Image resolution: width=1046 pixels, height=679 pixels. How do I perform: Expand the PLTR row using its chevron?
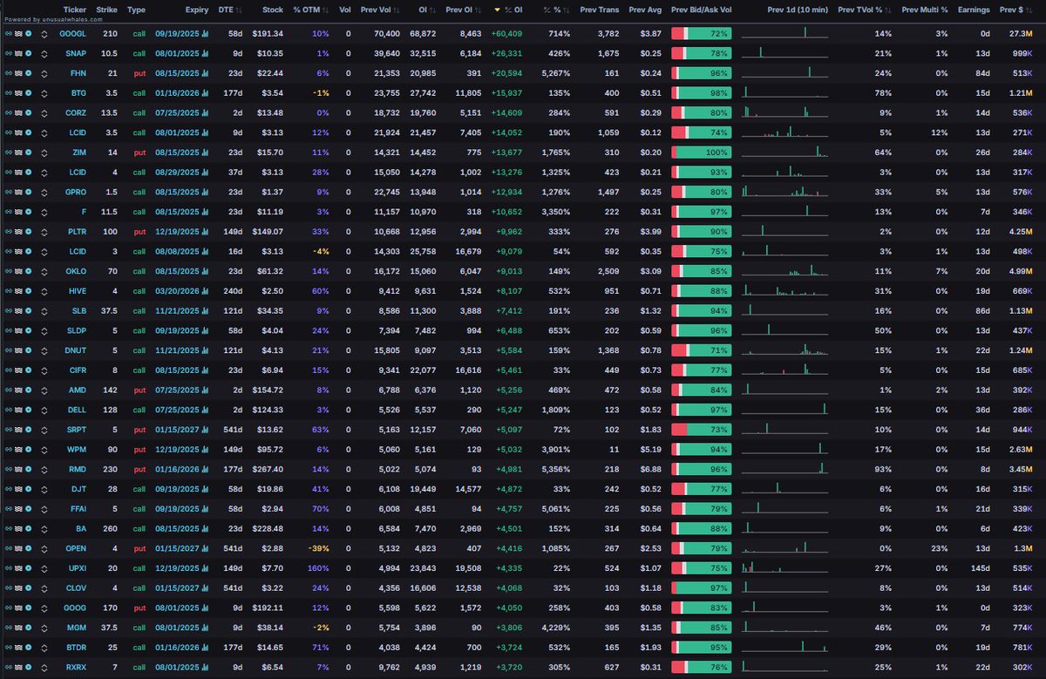coord(45,230)
